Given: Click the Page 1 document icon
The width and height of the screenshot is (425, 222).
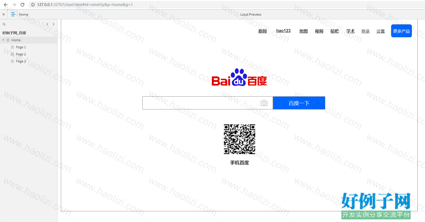Looking at the screenshot, I should [12, 47].
